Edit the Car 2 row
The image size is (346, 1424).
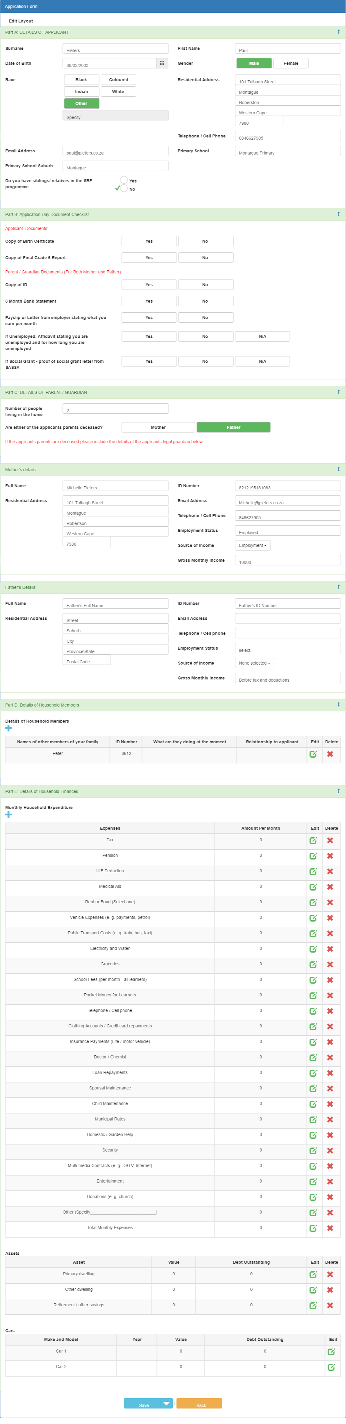[332, 1367]
